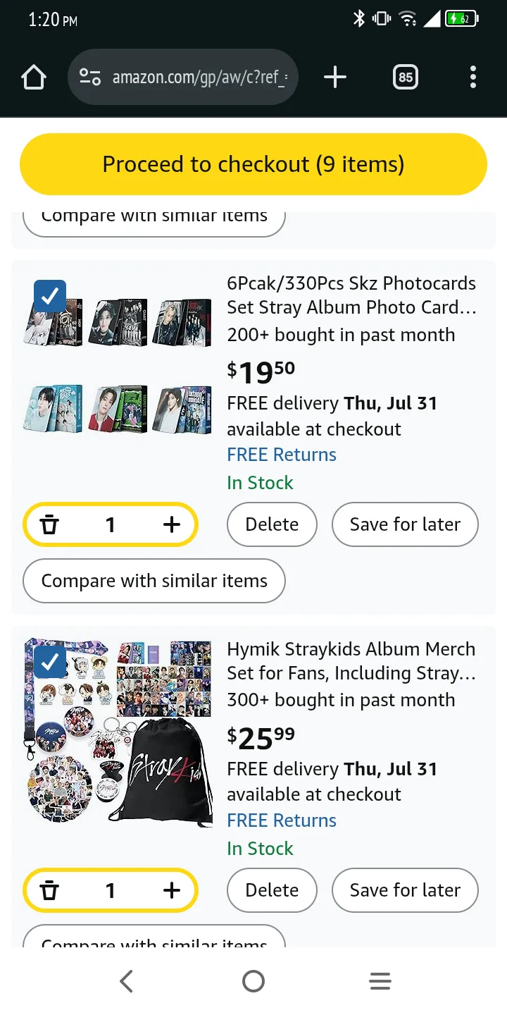Save Hymik merch set for later
The width and height of the screenshot is (507, 1015).
pos(405,890)
